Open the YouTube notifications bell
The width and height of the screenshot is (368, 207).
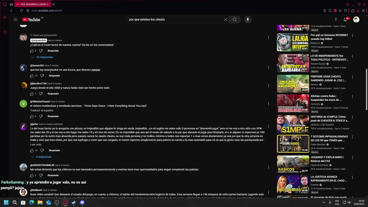pyautogui.click(x=345, y=20)
